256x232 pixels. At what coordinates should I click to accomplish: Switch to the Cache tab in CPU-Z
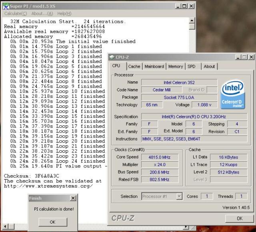point(134,67)
